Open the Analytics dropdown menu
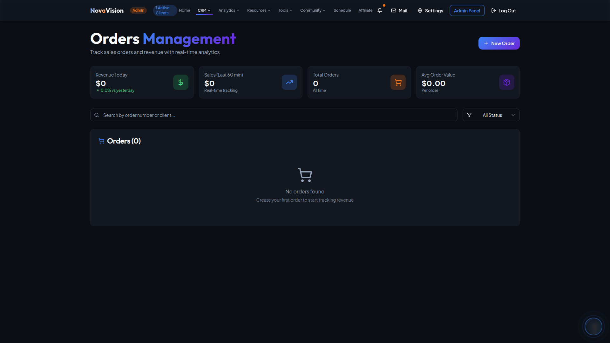The height and width of the screenshot is (343, 610). click(x=228, y=10)
